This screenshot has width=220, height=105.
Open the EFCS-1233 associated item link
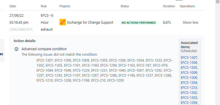(189, 88)
